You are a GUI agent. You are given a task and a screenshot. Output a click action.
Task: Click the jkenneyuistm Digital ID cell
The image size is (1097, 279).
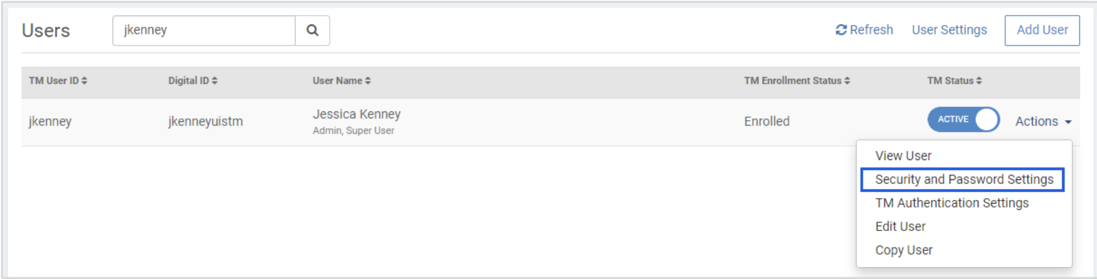[x=205, y=121]
